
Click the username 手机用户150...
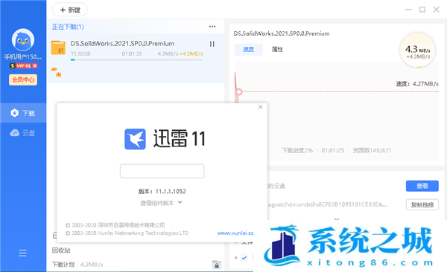tap(23, 57)
